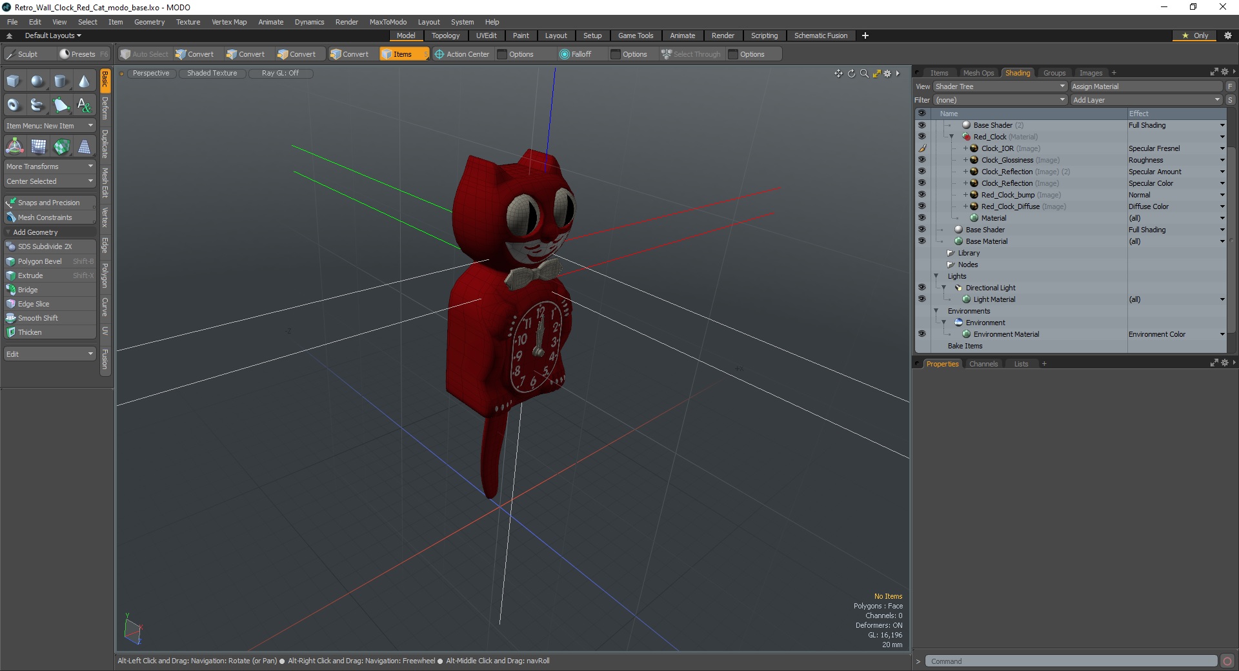Click SDS Subdivide 2X tool
The width and height of the screenshot is (1239, 671).
pyautogui.click(x=50, y=246)
